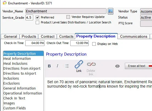The width and height of the screenshot is (152, 111).
Task: Switch to the General tab
Action: tap(10, 36)
